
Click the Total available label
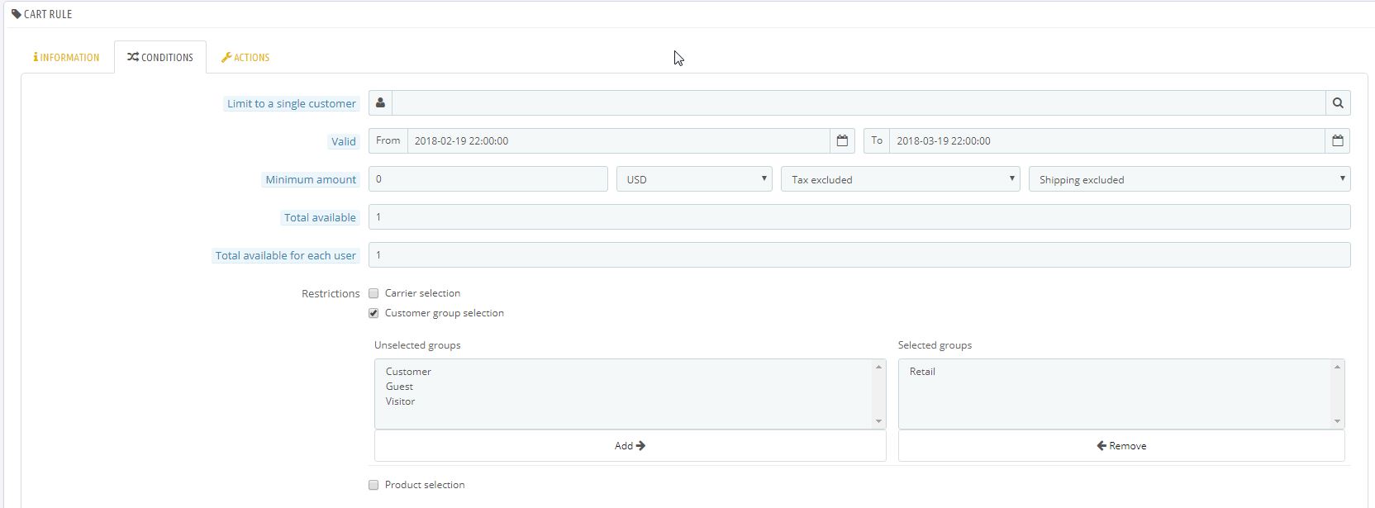pos(320,217)
